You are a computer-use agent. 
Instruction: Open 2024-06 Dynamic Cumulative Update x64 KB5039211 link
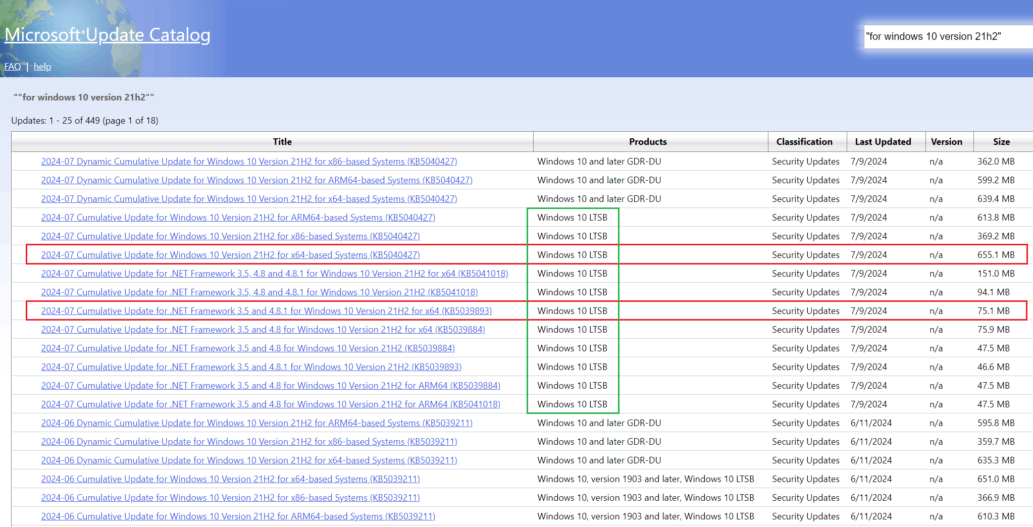[x=249, y=460]
